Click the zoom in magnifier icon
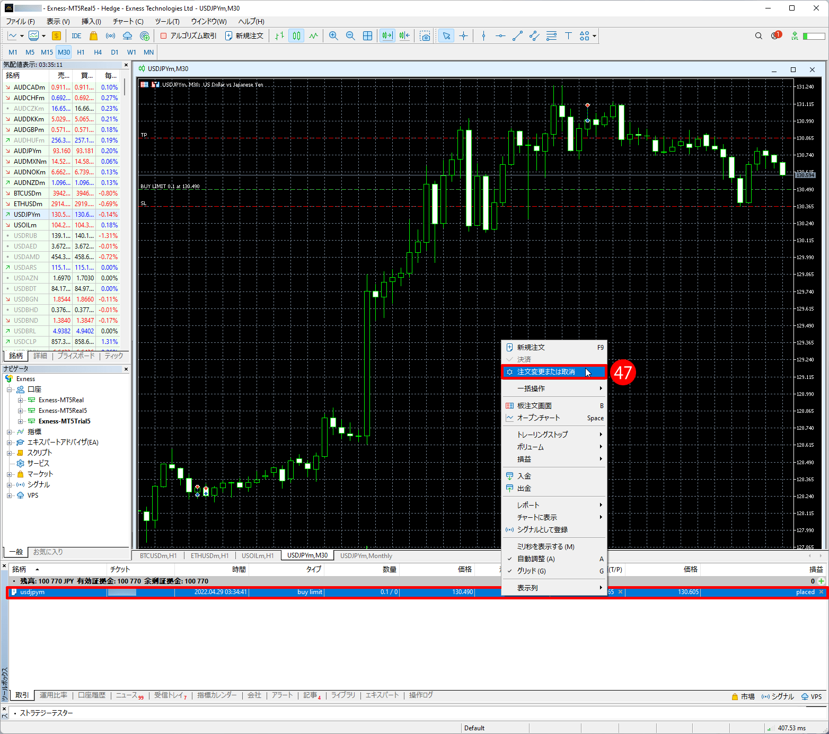 [333, 36]
